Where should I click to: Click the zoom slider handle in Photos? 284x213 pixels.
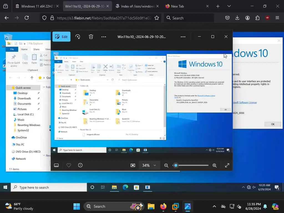coord(176,165)
